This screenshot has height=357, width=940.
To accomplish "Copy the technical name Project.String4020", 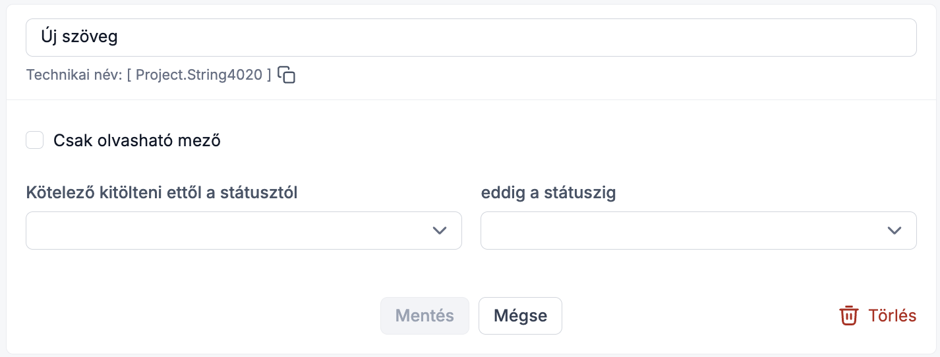I will [x=286, y=75].
